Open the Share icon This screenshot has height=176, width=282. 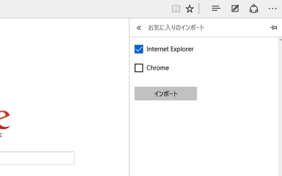tap(253, 8)
